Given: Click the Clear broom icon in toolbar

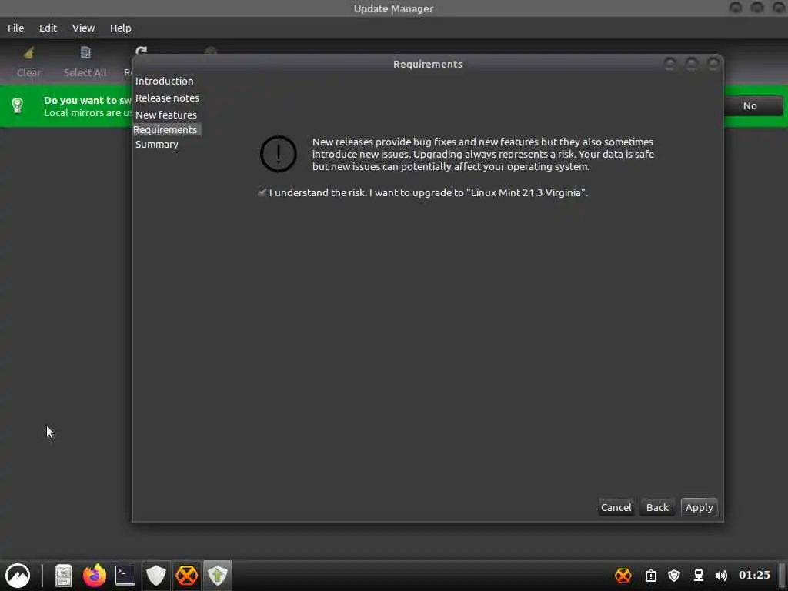Looking at the screenshot, I should pos(28,52).
